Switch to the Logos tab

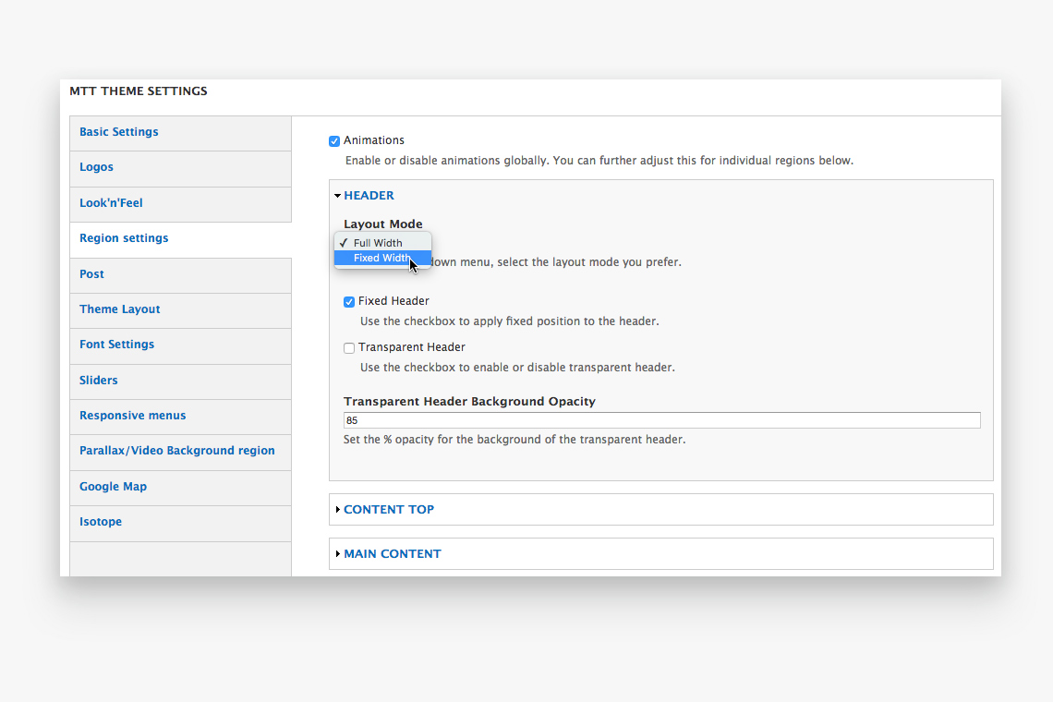[97, 167]
